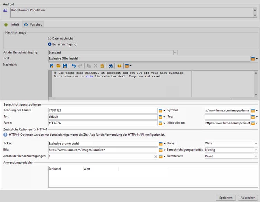Click personalization icon for Kennung des Kanals
The height and width of the screenshot is (202, 260).
161,110
